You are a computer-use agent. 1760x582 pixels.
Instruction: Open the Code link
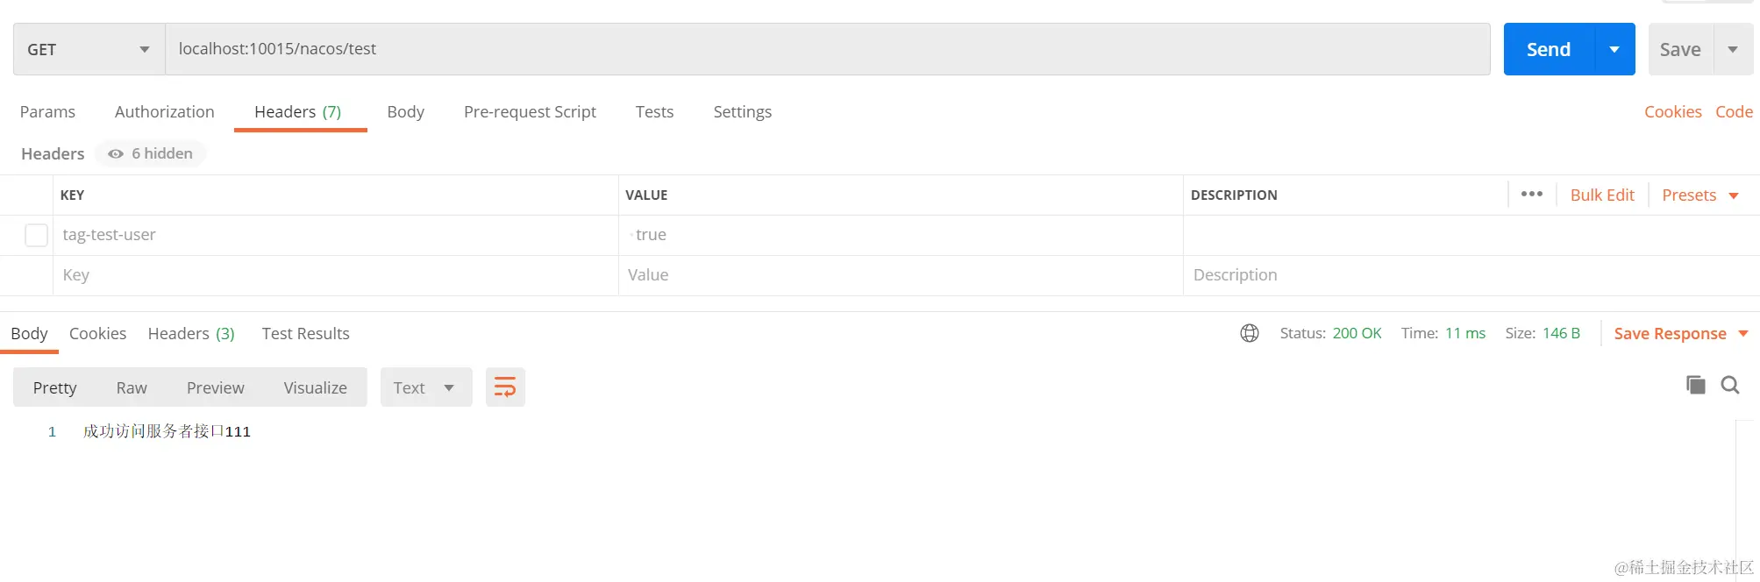click(x=1734, y=111)
